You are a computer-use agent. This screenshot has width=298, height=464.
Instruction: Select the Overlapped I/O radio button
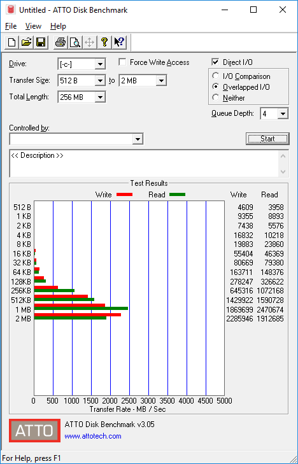click(x=216, y=87)
